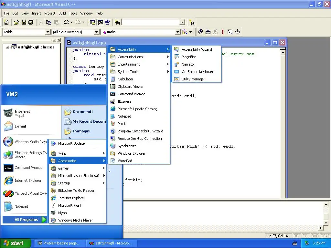Click All Programs button
The height and width of the screenshot is (248, 331).
tap(25, 220)
